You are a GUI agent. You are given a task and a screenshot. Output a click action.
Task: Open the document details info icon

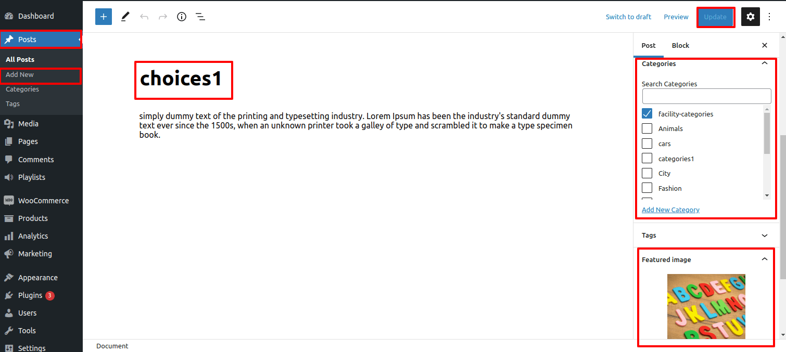tap(182, 17)
